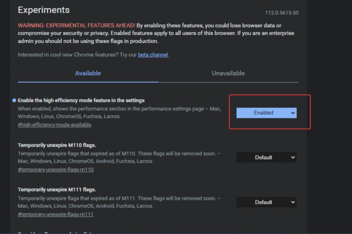
Task: Switch to the Available tab
Action: (88, 73)
